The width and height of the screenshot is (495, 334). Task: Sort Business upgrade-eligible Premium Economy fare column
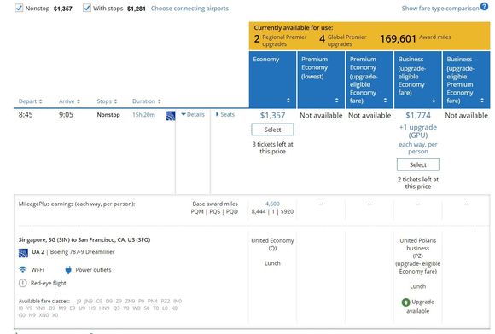pos(482,101)
